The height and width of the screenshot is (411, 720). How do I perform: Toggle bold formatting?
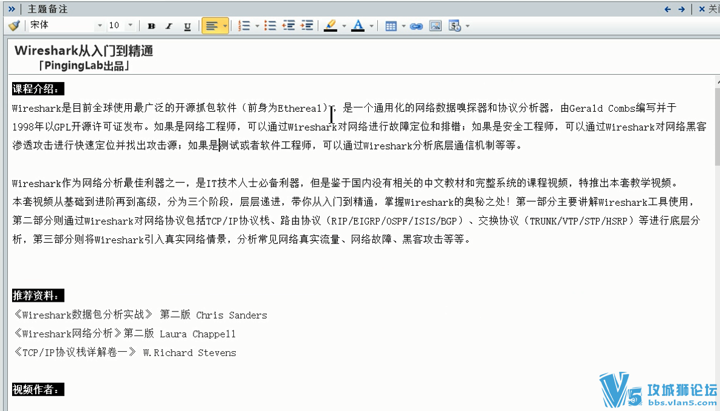point(151,26)
